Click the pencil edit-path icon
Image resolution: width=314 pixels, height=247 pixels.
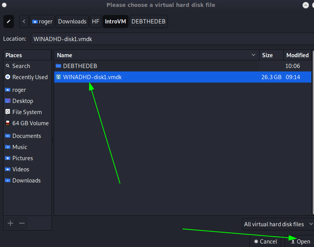[9, 22]
